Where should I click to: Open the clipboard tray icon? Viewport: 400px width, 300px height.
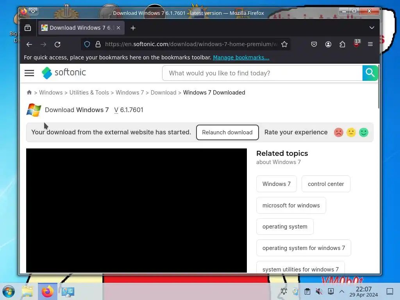click(307, 291)
